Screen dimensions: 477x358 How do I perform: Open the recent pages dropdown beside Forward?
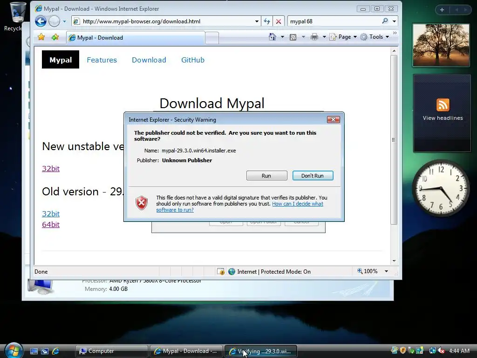(x=64, y=21)
